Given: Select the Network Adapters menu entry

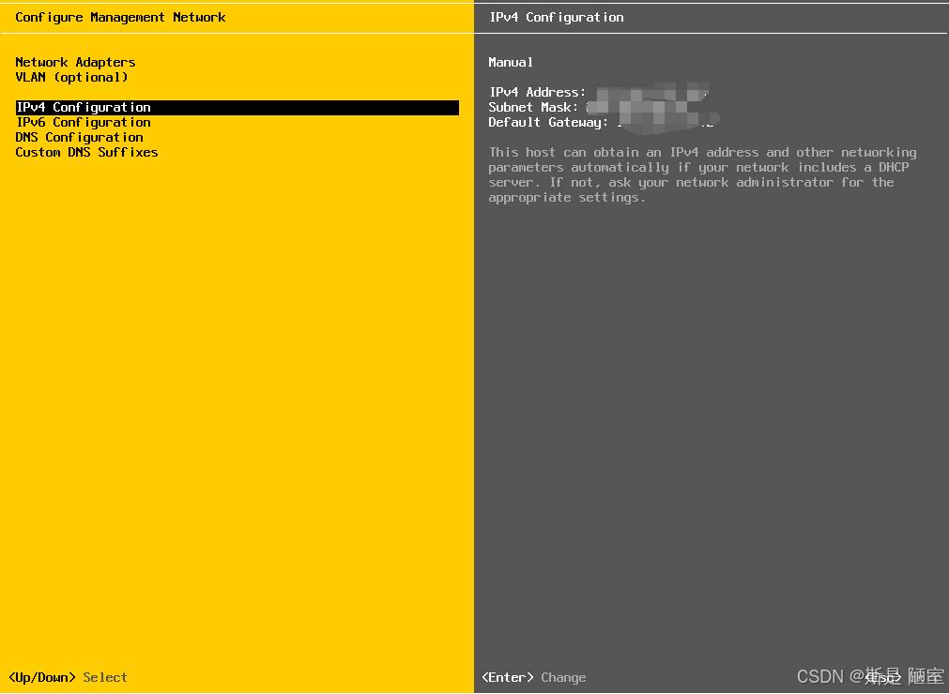Looking at the screenshot, I should click(x=75, y=62).
